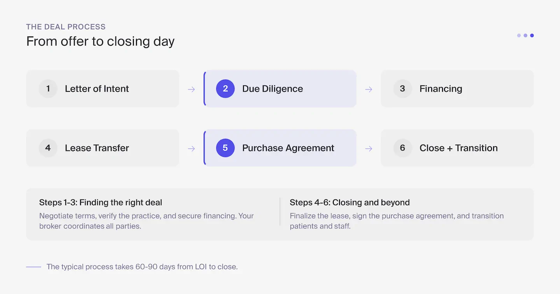Click the first pale dot indicator top right

pos(519,35)
